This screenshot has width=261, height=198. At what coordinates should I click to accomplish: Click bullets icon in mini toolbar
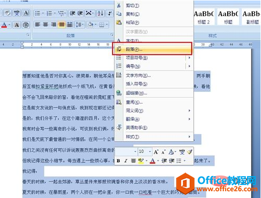(x=179, y=161)
